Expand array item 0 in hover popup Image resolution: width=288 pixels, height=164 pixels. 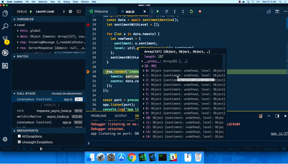pos(144,71)
